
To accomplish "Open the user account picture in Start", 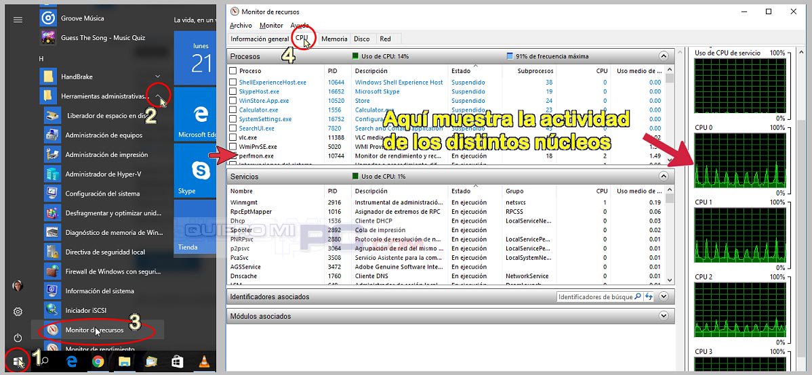I will pyautogui.click(x=18, y=286).
